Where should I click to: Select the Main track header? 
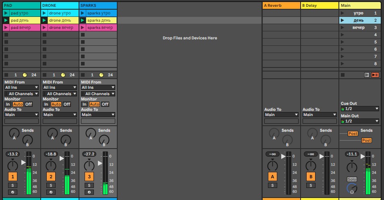point(360,5)
